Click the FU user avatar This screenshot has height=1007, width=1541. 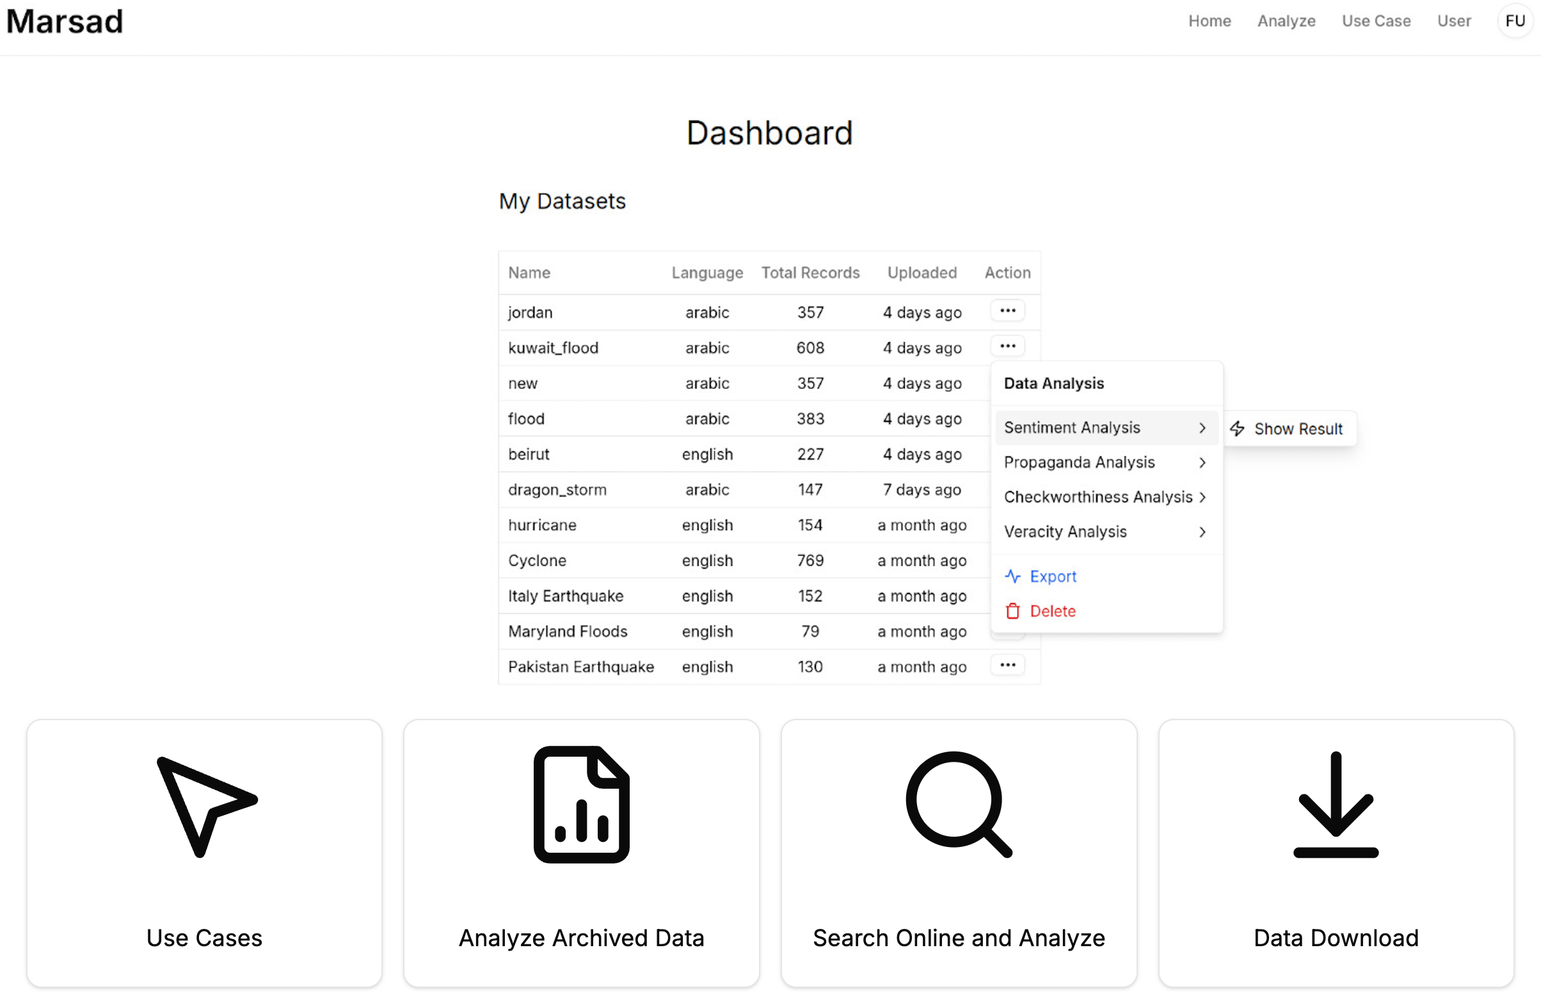1515,20
